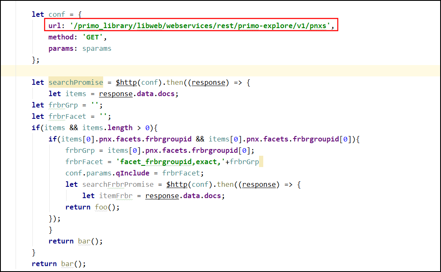Click the empty highlighted current line
441x272 pixels.
[221, 71]
